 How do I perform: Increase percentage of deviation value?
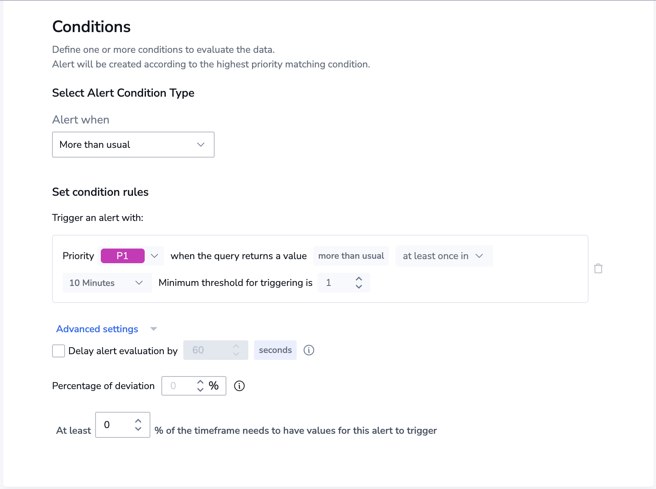coord(200,382)
